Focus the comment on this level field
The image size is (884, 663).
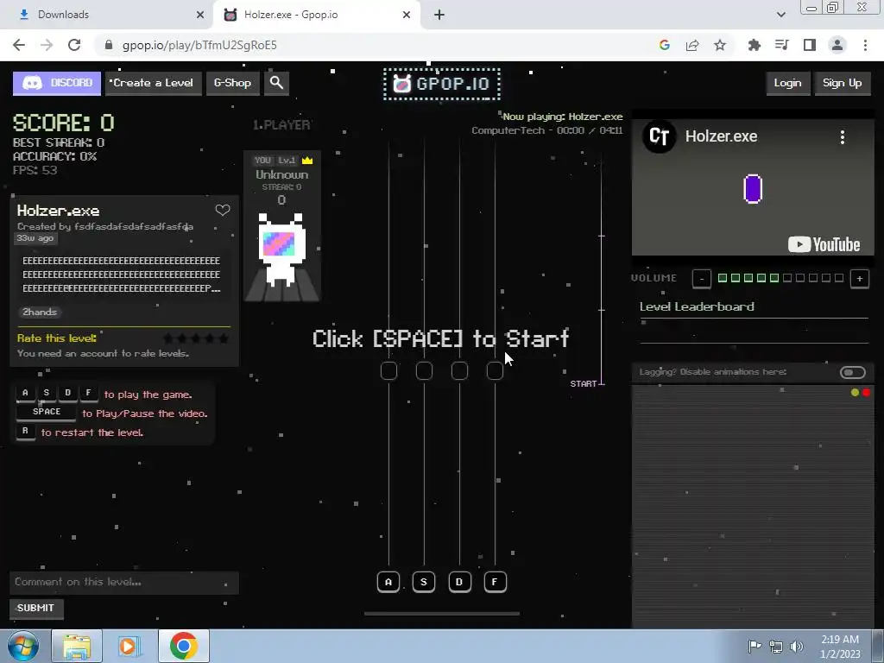pos(124,583)
